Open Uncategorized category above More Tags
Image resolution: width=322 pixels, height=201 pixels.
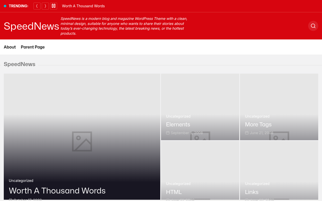tap(257, 116)
